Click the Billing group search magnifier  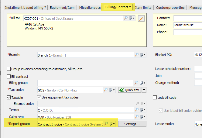pyautogui.click(x=136, y=83)
